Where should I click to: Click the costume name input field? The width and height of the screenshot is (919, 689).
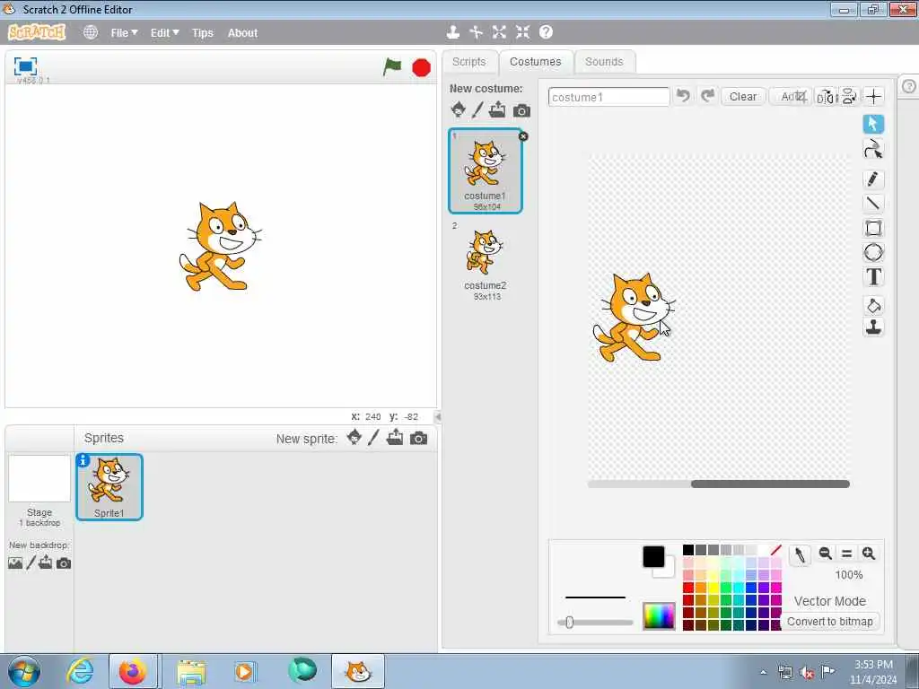tap(609, 97)
